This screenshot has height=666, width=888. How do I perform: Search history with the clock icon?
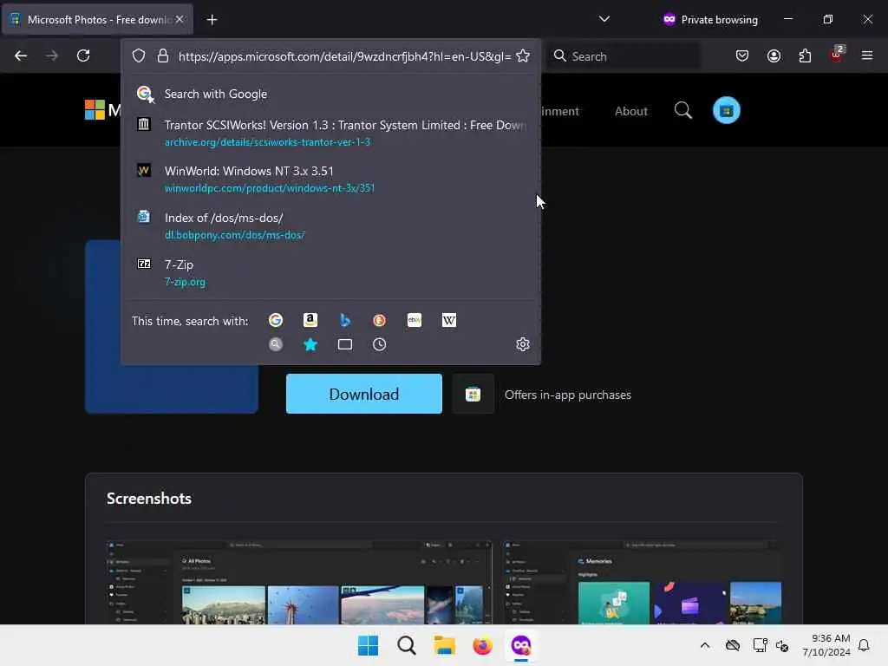tap(380, 344)
